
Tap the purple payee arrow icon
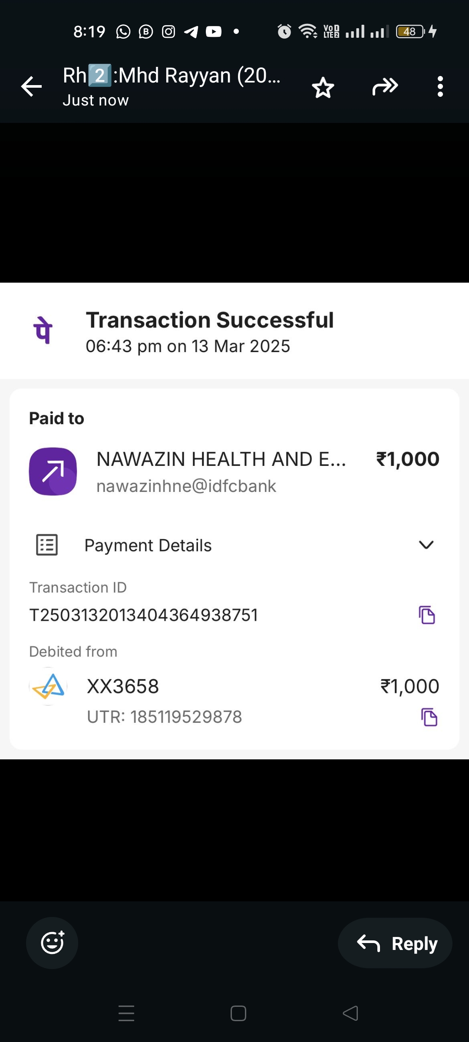coord(53,472)
